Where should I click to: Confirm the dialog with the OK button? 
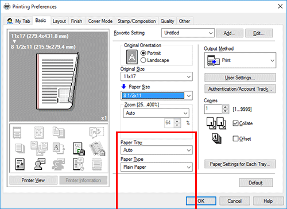click(201, 201)
